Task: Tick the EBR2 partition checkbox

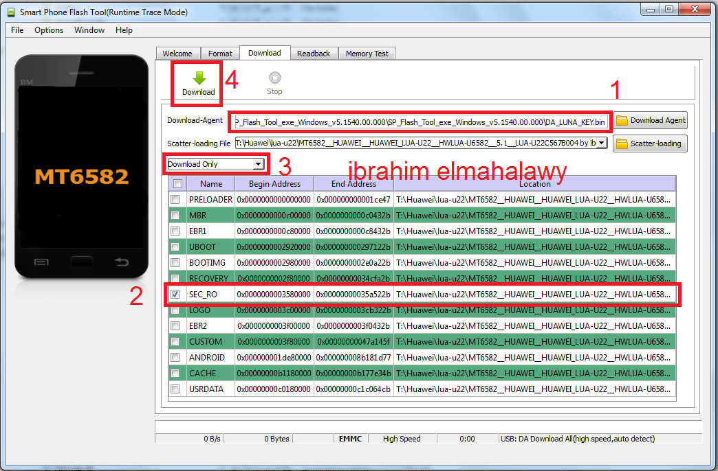Action: (x=175, y=325)
